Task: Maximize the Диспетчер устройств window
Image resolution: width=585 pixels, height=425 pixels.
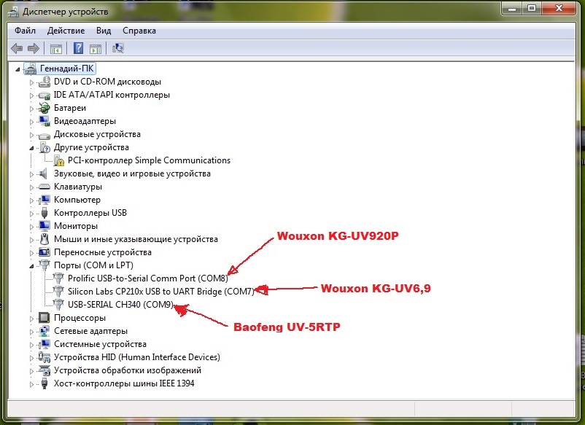Action: pyautogui.click(x=532, y=9)
